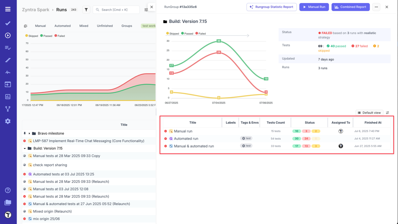Select the checkmark test cases icon in sidebar
This screenshot has width=398, height=224.
[x=8, y=23]
